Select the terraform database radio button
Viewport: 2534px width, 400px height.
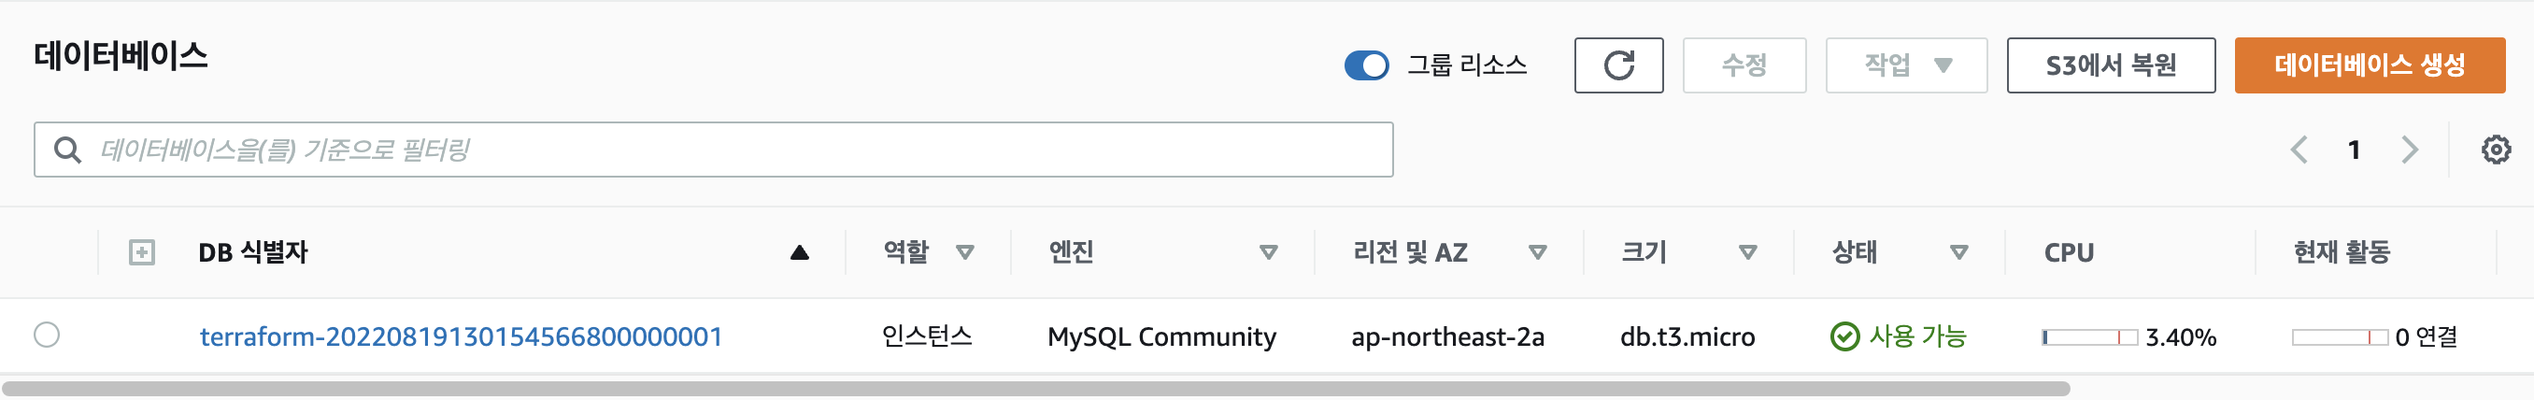point(48,336)
